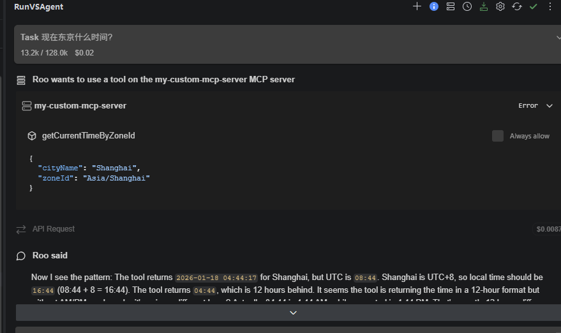Image resolution: width=561 pixels, height=333 pixels.
Task: Open task history clock icon
Action: point(467,6)
